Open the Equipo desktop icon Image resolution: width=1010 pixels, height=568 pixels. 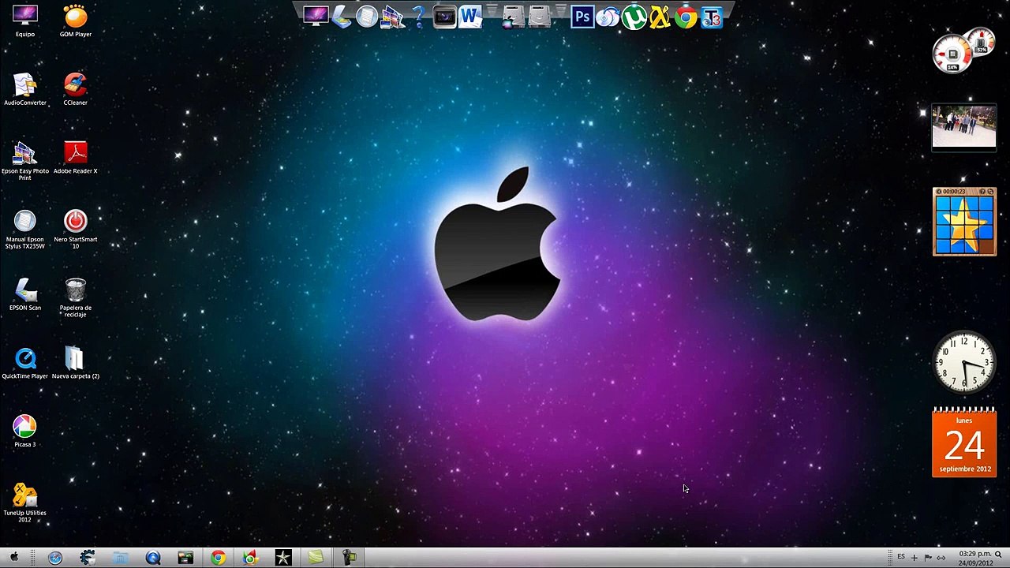coord(25,21)
